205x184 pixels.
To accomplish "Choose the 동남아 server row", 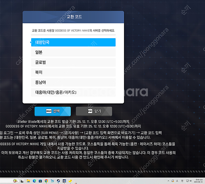I will tap(73, 82).
